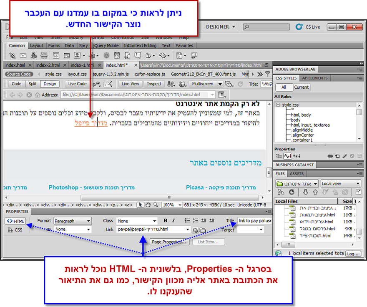367x307 pixels.
Task: Collapse the style.css tree node
Action: [278, 105]
